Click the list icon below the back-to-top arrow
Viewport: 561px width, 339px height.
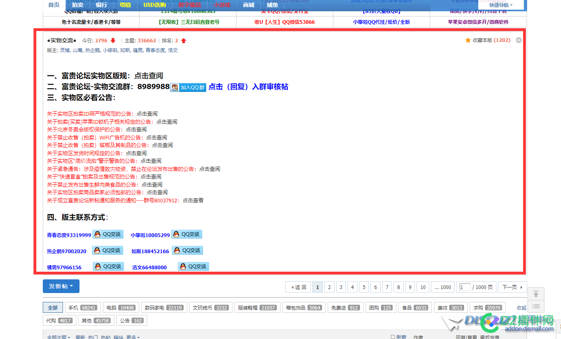click(x=536, y=307)
